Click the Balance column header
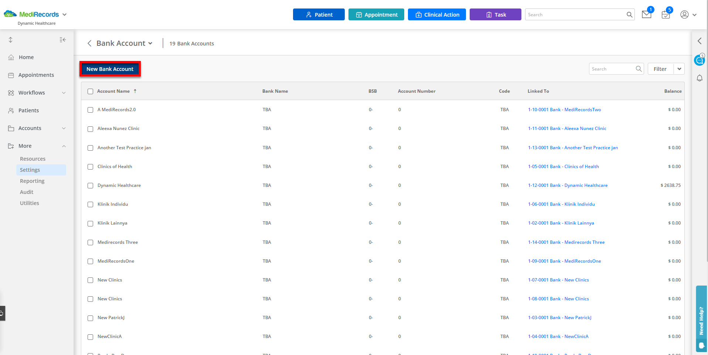708x355 pixels. (673, 91)
